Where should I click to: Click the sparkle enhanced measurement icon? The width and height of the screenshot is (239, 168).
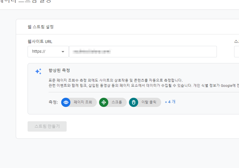click(x=38, y=71)
